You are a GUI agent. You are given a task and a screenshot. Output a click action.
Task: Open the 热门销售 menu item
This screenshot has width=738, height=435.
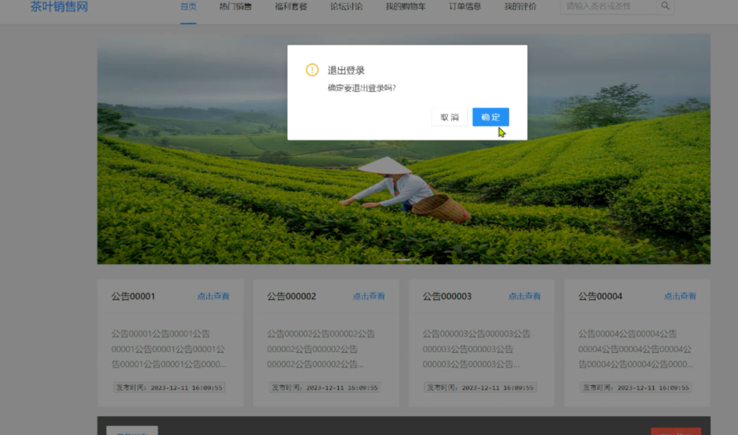(x=237, y=7)
